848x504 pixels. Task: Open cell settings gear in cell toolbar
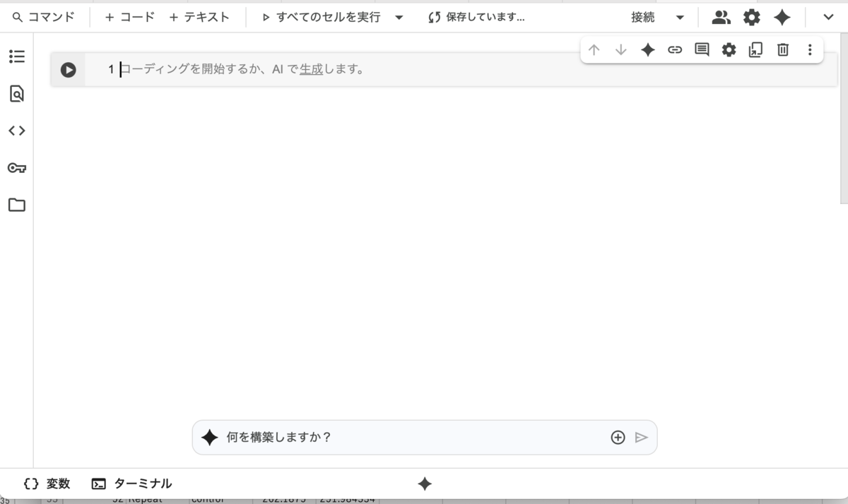point(729,49)
